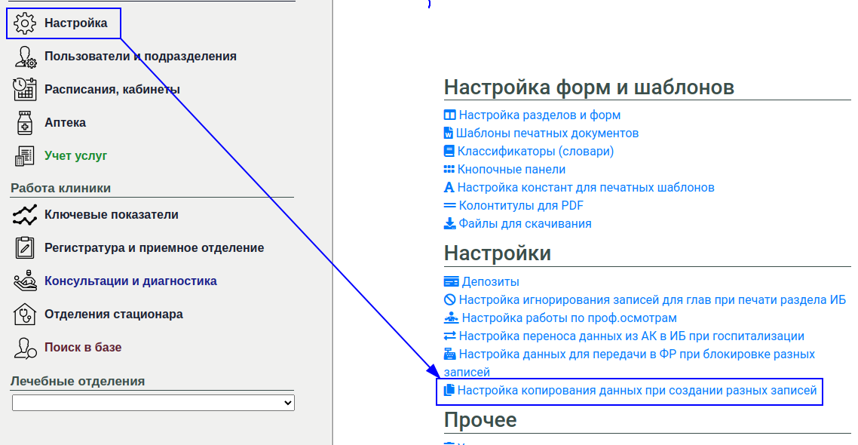Click the Пользователи и подразделения user icon
Screen dimensions: 858x445
25,57
